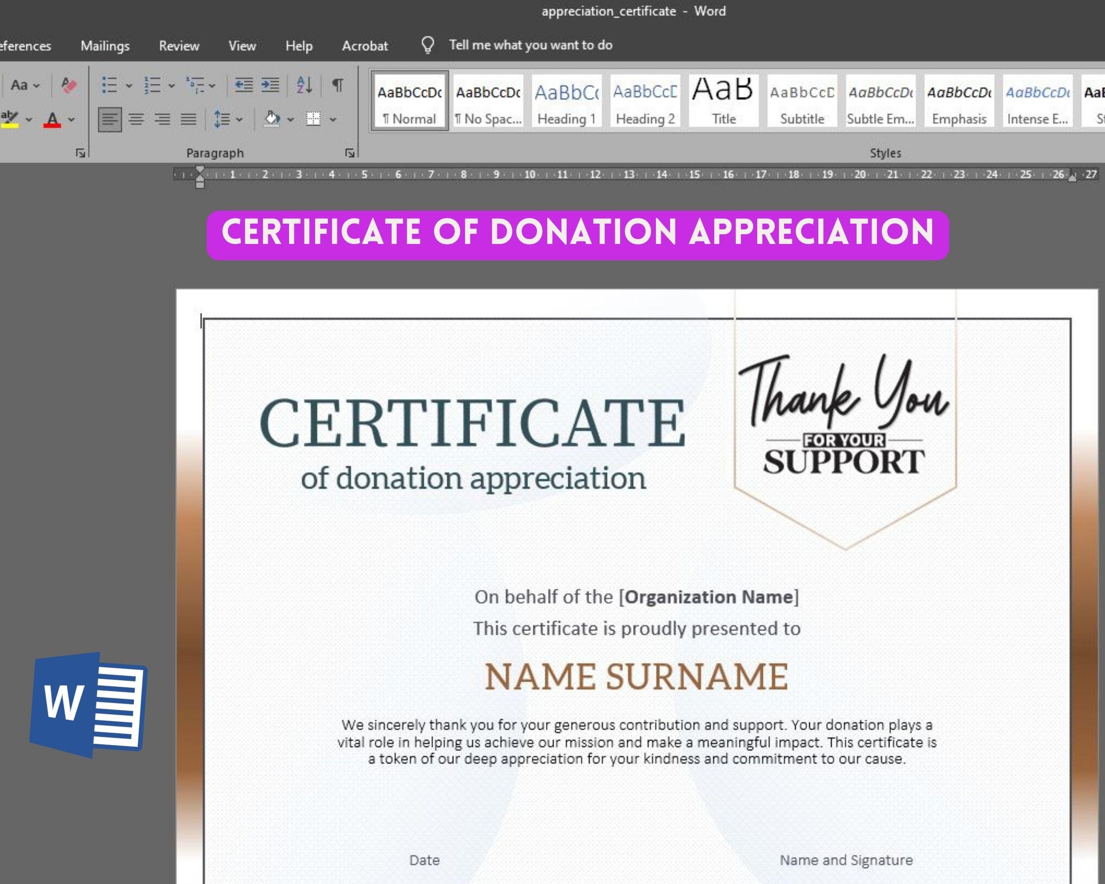Open the multilevel list dropdown

click(212, 86)
